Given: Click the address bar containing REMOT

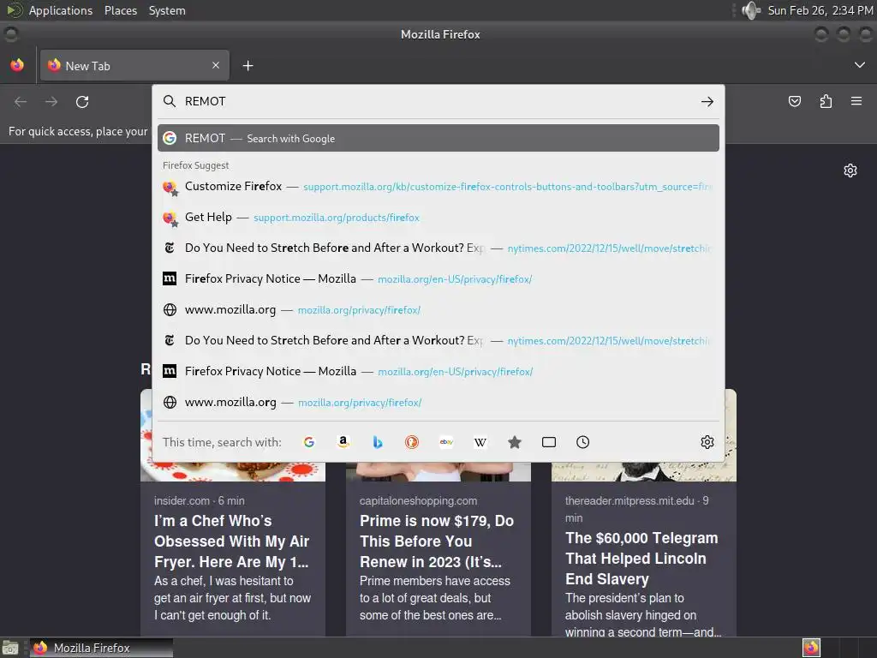Looking at the screenshot, I should (438, 101).
